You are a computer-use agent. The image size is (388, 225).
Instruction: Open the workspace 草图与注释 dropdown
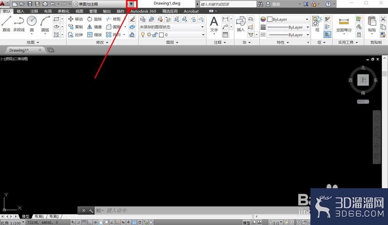coord(100,4)
